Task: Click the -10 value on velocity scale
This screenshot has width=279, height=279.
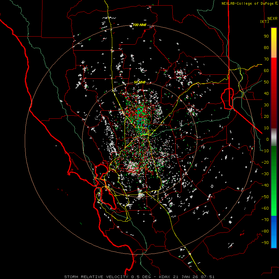Action: point(265,151)
